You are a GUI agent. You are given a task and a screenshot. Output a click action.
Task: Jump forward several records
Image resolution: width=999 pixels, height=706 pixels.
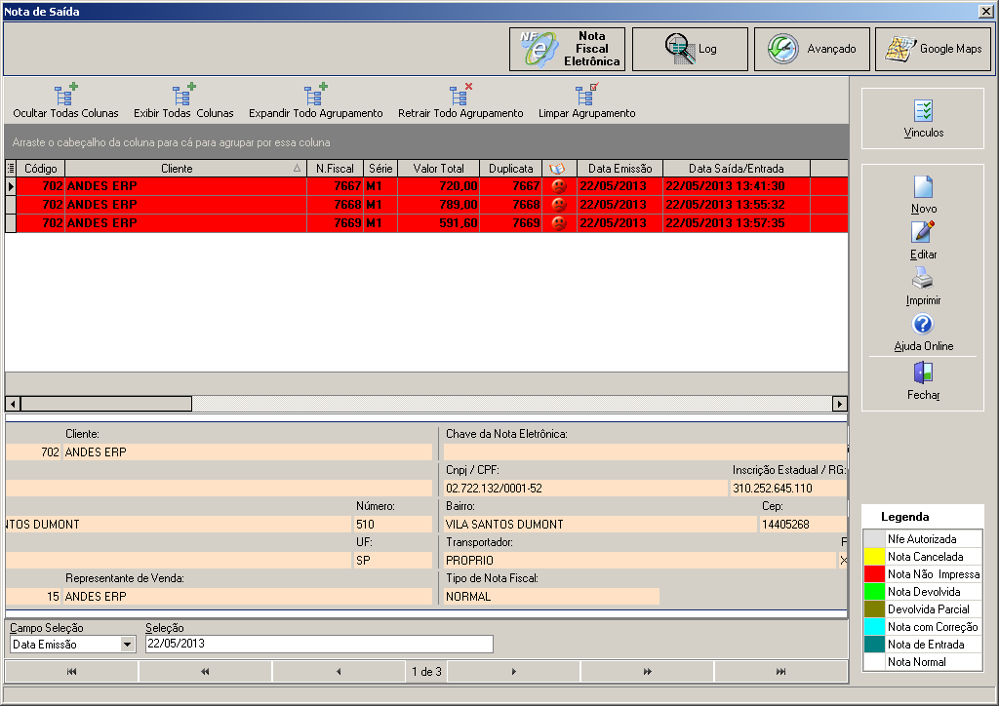click(x=648, y=672)
